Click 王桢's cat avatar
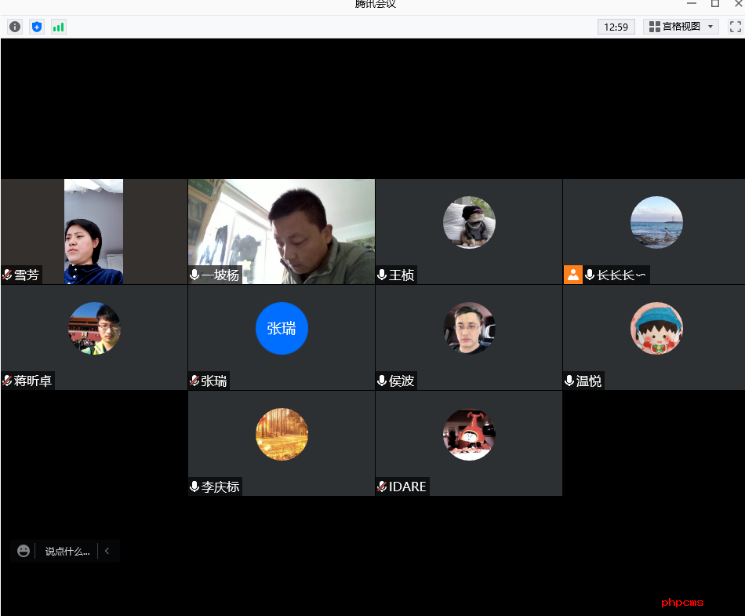 click(x=469, y=222)
